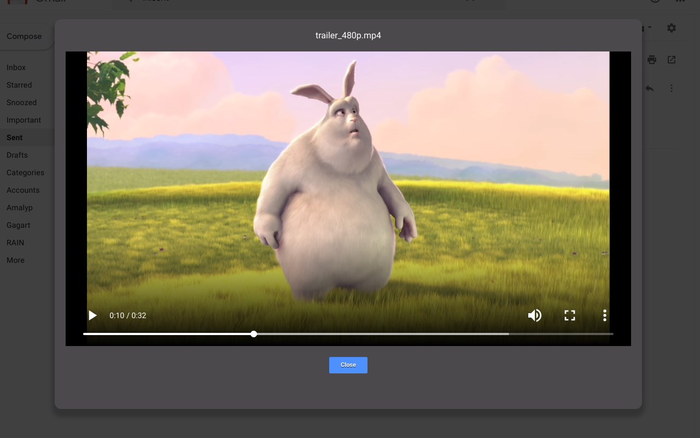Click the 0:10 / 0:32 time display
This screenshot has height=438, width=700.
pyautogui.click(x=127, y=315)
